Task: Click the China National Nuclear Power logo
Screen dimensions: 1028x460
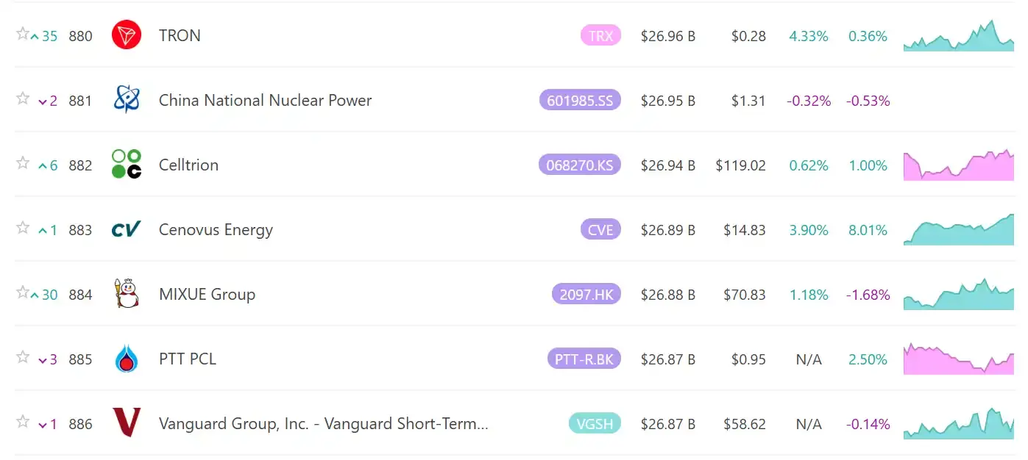Action: [x=126, y=100]
